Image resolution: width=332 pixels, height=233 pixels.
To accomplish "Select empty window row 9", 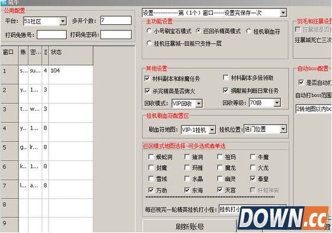I will point(9,225).
